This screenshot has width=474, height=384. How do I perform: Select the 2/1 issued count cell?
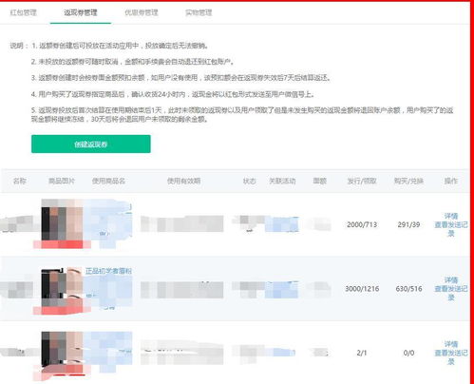pyautogui.click(x=362, y=353)
